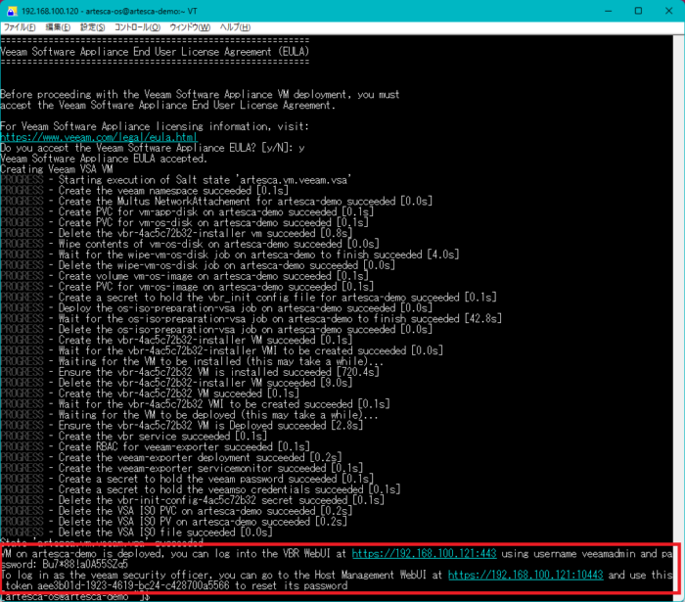
Task: Click the Tera Term title bar icon
Action: point(12,11)
